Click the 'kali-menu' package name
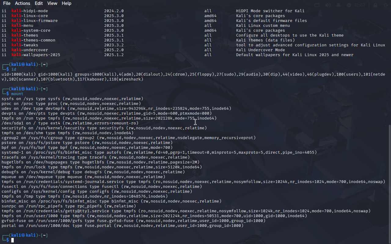This screenshot has height=244, width=391. point(22,26)
